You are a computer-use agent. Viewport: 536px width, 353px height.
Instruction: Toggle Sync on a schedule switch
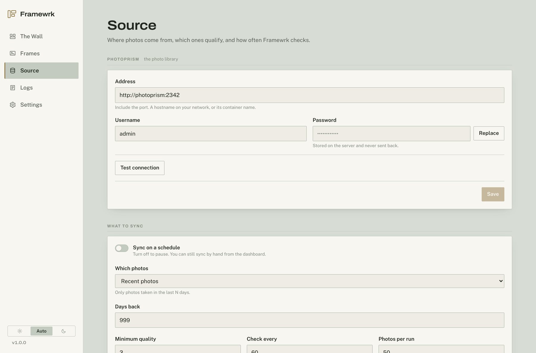[121, 248]
